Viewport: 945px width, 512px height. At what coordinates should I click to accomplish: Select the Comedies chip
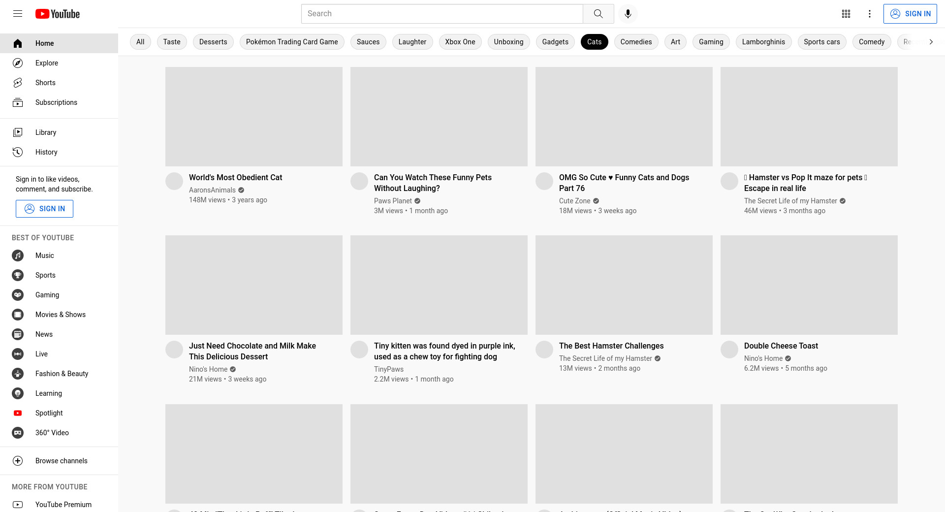[x=636, y=42]
